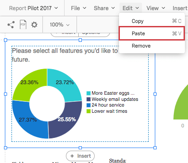The image size is (188, 163).
Task: Select Paste in the Edit menu
Action: (152, 33)
